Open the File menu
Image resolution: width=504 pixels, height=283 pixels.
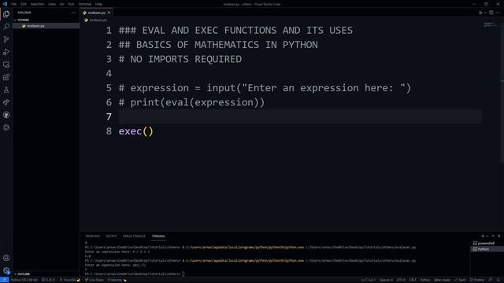(x=14, y=4)
